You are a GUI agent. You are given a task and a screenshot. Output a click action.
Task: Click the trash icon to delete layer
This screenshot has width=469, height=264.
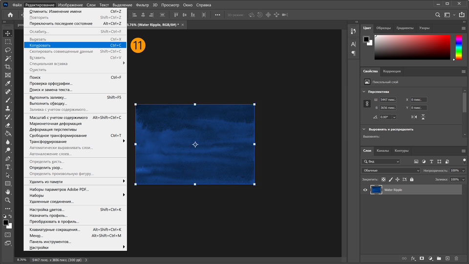click(x=456, y=258)
